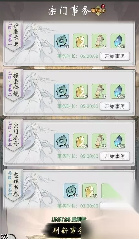Image resolution: width=139 pixels, height=239 pixels.
Task: Tap the red alert notification dot by 等级10
Action: (103, 6)
